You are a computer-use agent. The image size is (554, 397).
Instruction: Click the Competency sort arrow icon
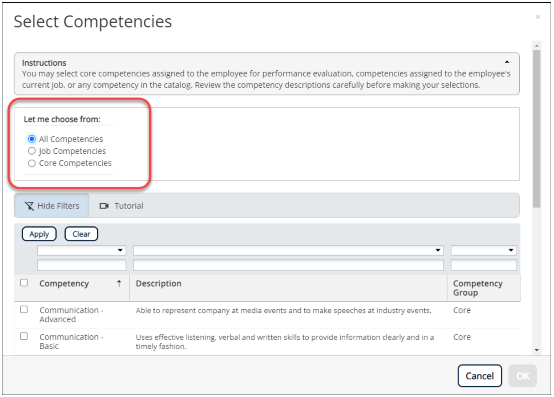coord(119,283)
